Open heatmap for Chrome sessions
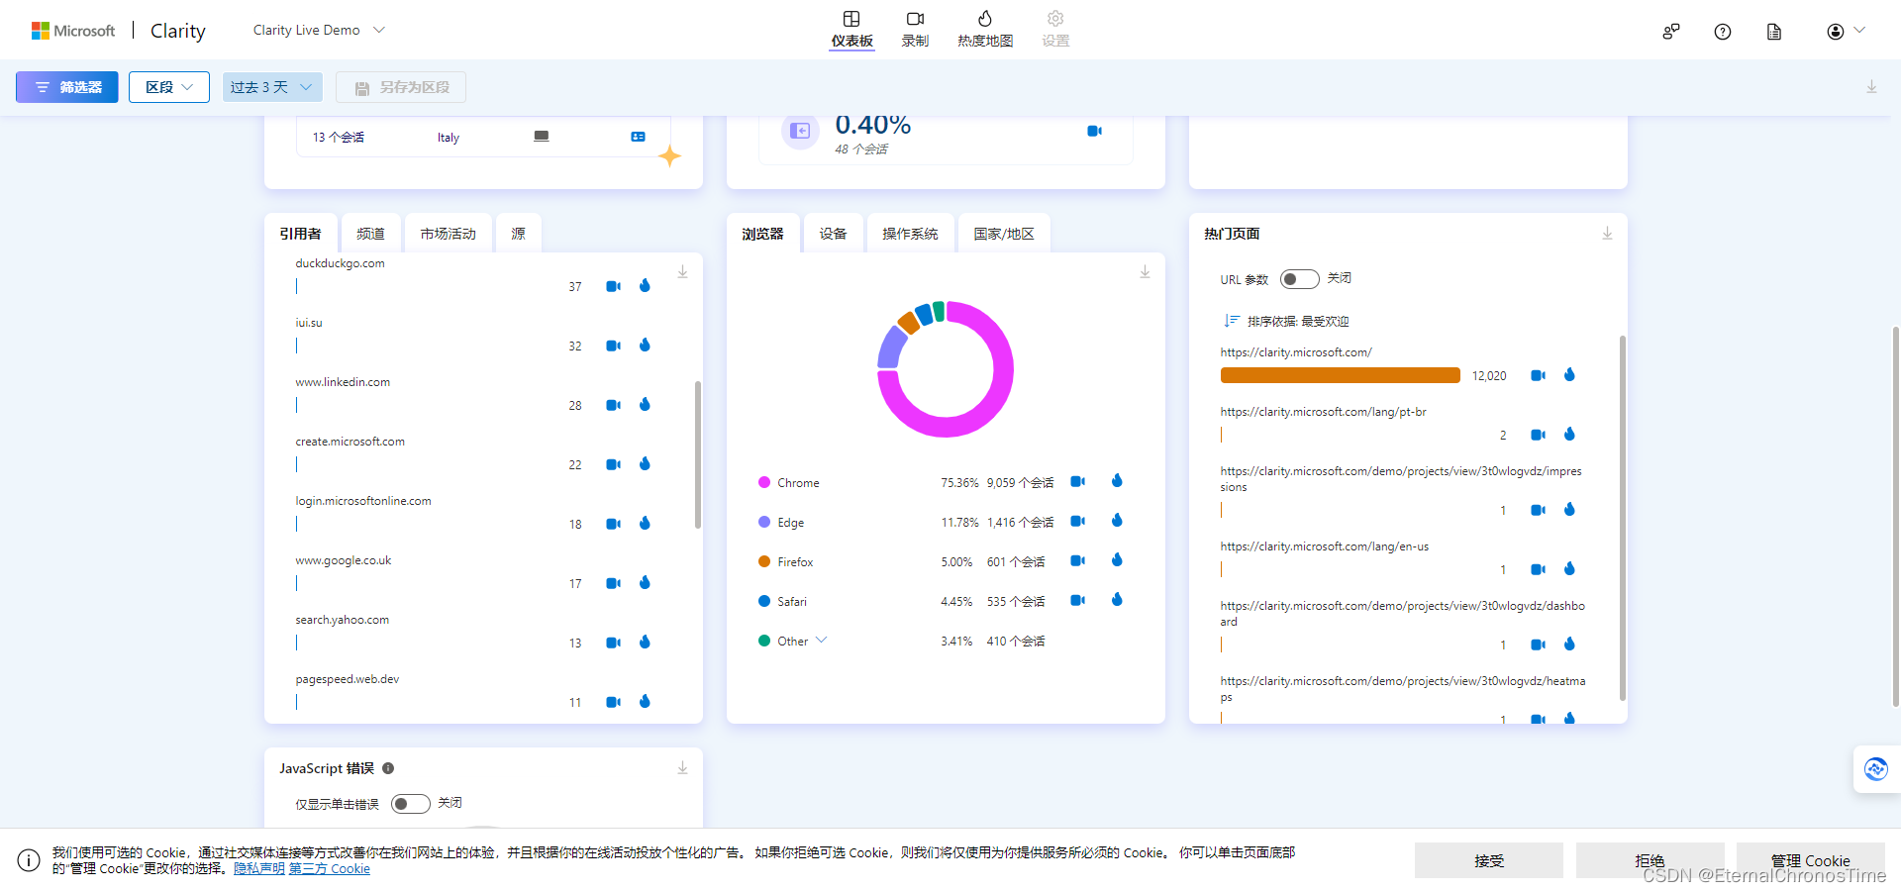 point(1118,480)
